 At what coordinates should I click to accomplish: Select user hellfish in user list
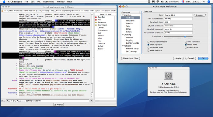point(101,35)
